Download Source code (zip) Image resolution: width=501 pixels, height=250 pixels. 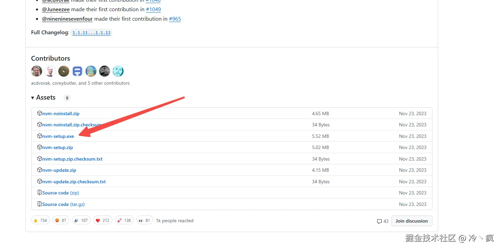pyautogui.click(x=60, y=193)
